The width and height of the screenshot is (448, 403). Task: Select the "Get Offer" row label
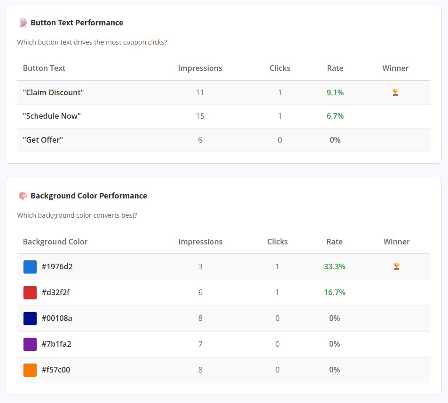click(x=43, y=140)
